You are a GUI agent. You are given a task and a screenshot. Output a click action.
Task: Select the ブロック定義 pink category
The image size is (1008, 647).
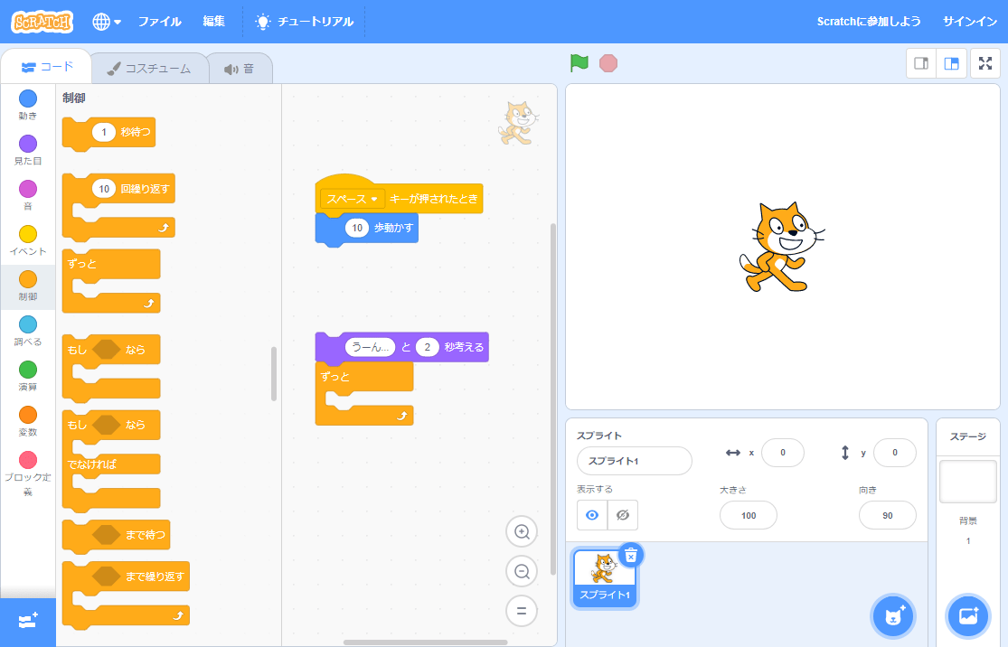tap(28, 474)
